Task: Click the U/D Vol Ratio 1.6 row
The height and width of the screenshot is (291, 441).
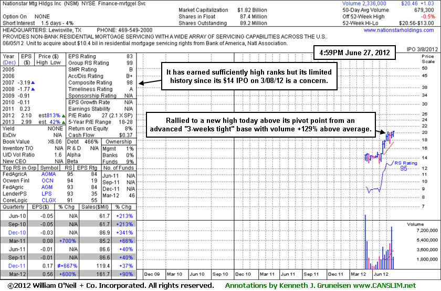Action: click(x=32, y=155)
